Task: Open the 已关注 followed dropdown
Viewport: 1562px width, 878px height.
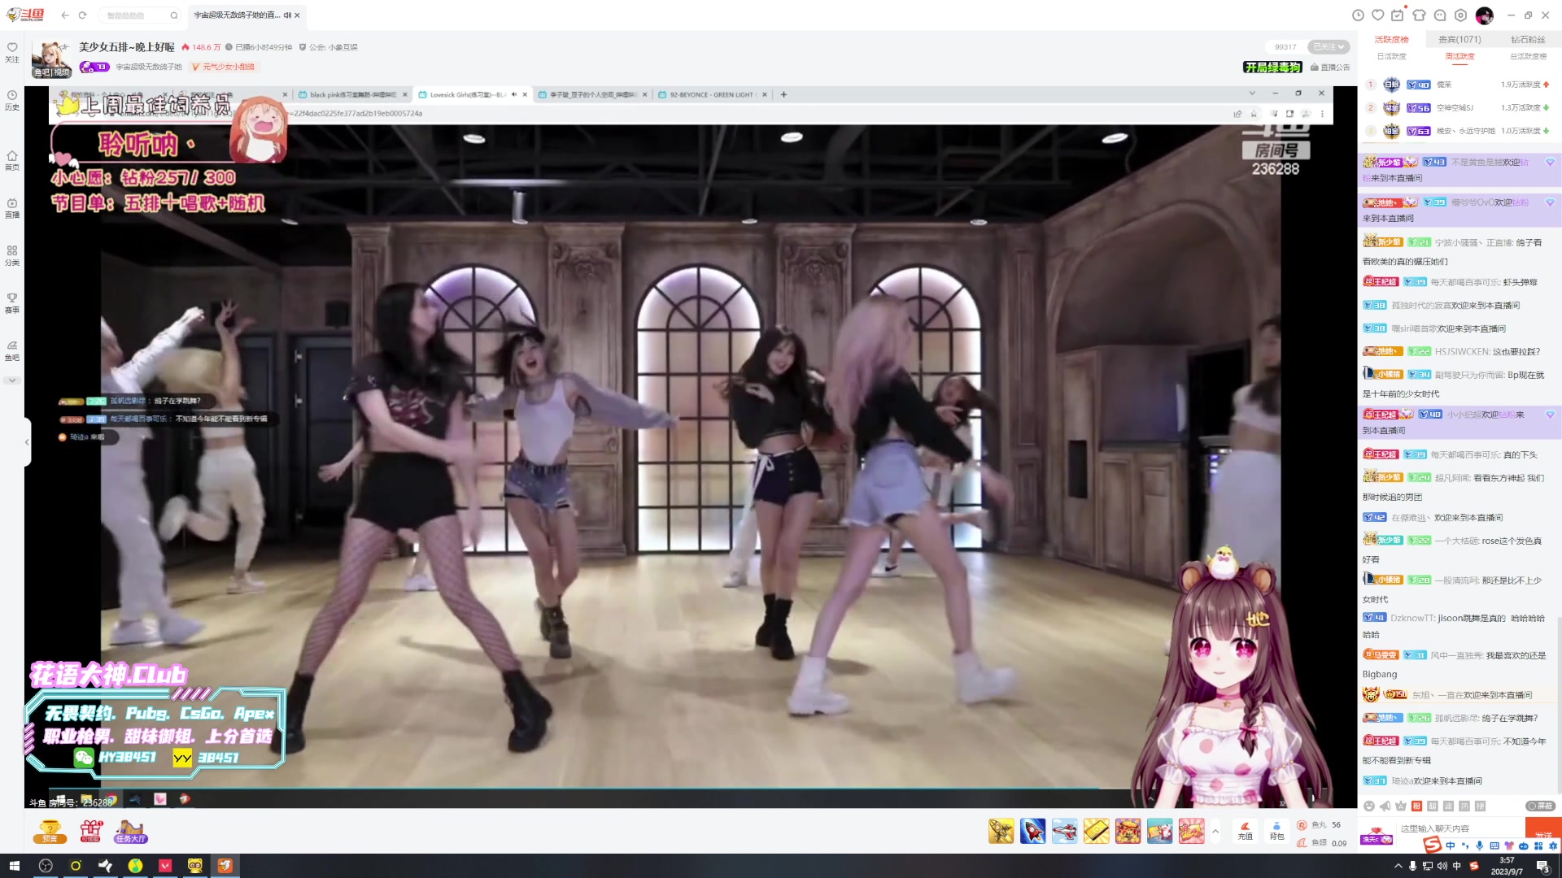Action: [1329, 47]
